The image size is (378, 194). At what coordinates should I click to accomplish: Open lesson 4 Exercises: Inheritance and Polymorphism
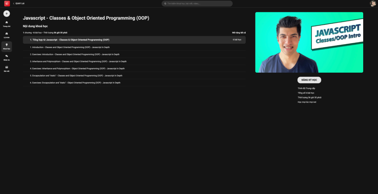tap(78, 69)
